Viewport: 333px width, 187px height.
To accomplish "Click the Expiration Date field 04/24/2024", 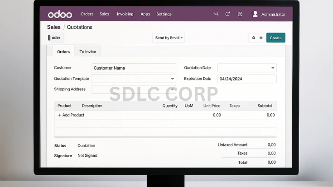I will point(247,79).
